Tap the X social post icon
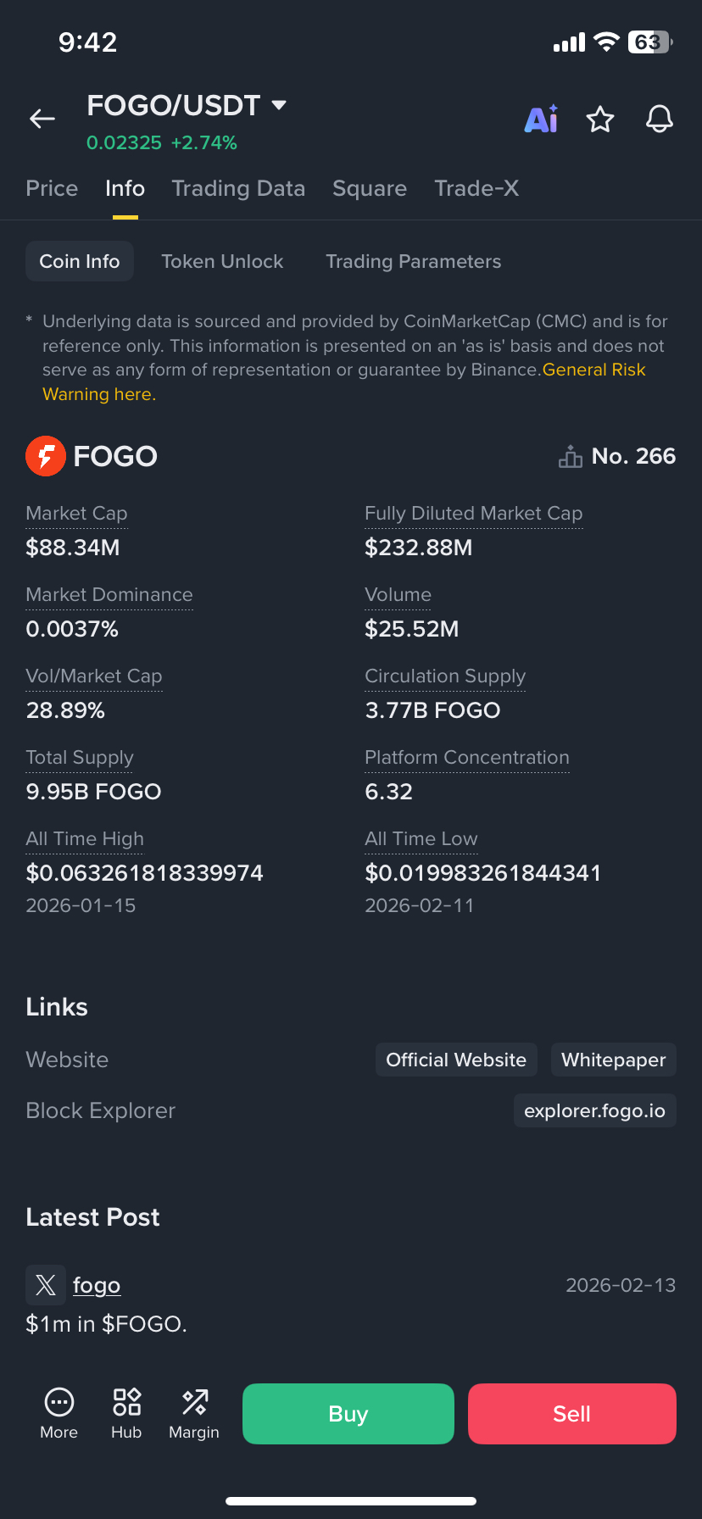702x1519 pixels. 46,1285
